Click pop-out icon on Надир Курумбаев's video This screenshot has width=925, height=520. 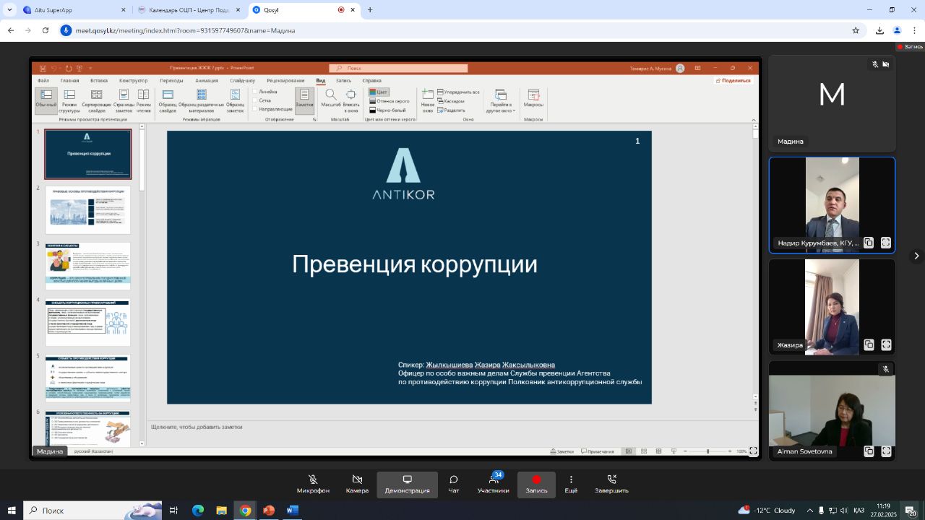869,243
